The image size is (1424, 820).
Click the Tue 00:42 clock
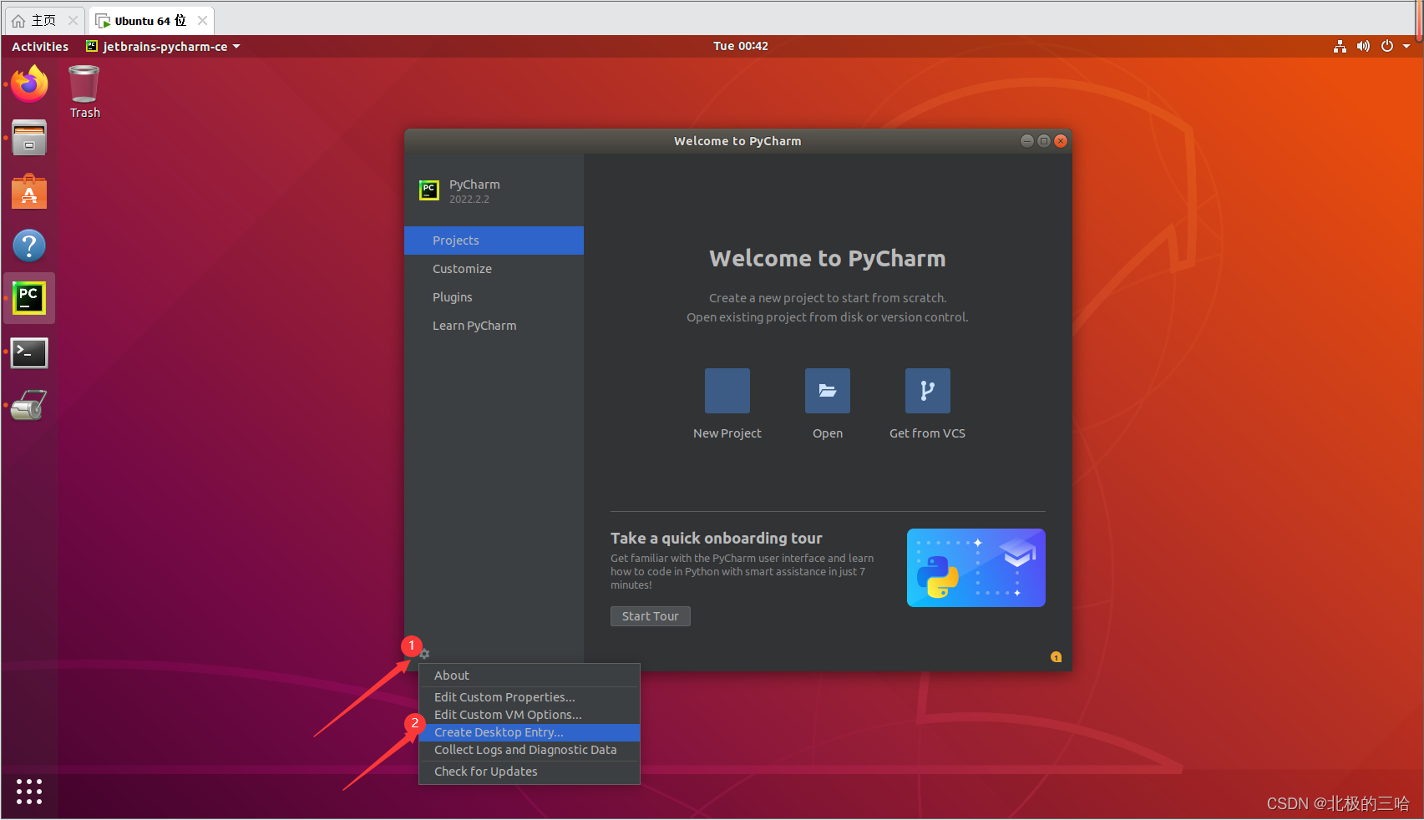[x=741, y=47]
